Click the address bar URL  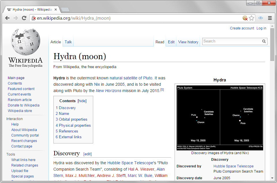(x=74, y=18)
